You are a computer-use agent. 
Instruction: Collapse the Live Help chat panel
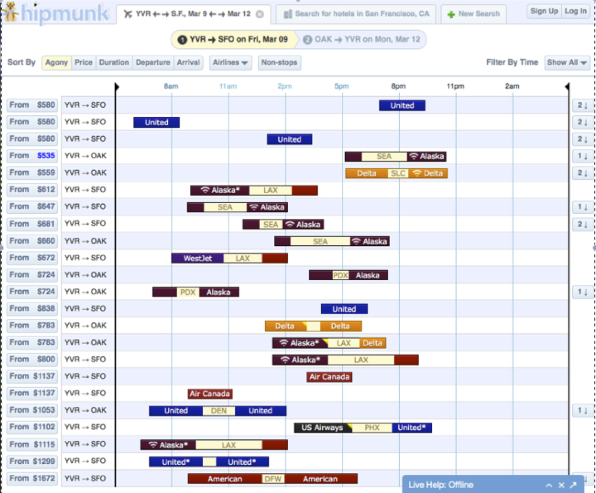pos(549,485)
